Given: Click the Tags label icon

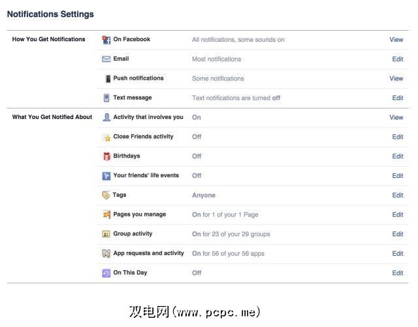Looking at the screenshot, I should (106, 195).
